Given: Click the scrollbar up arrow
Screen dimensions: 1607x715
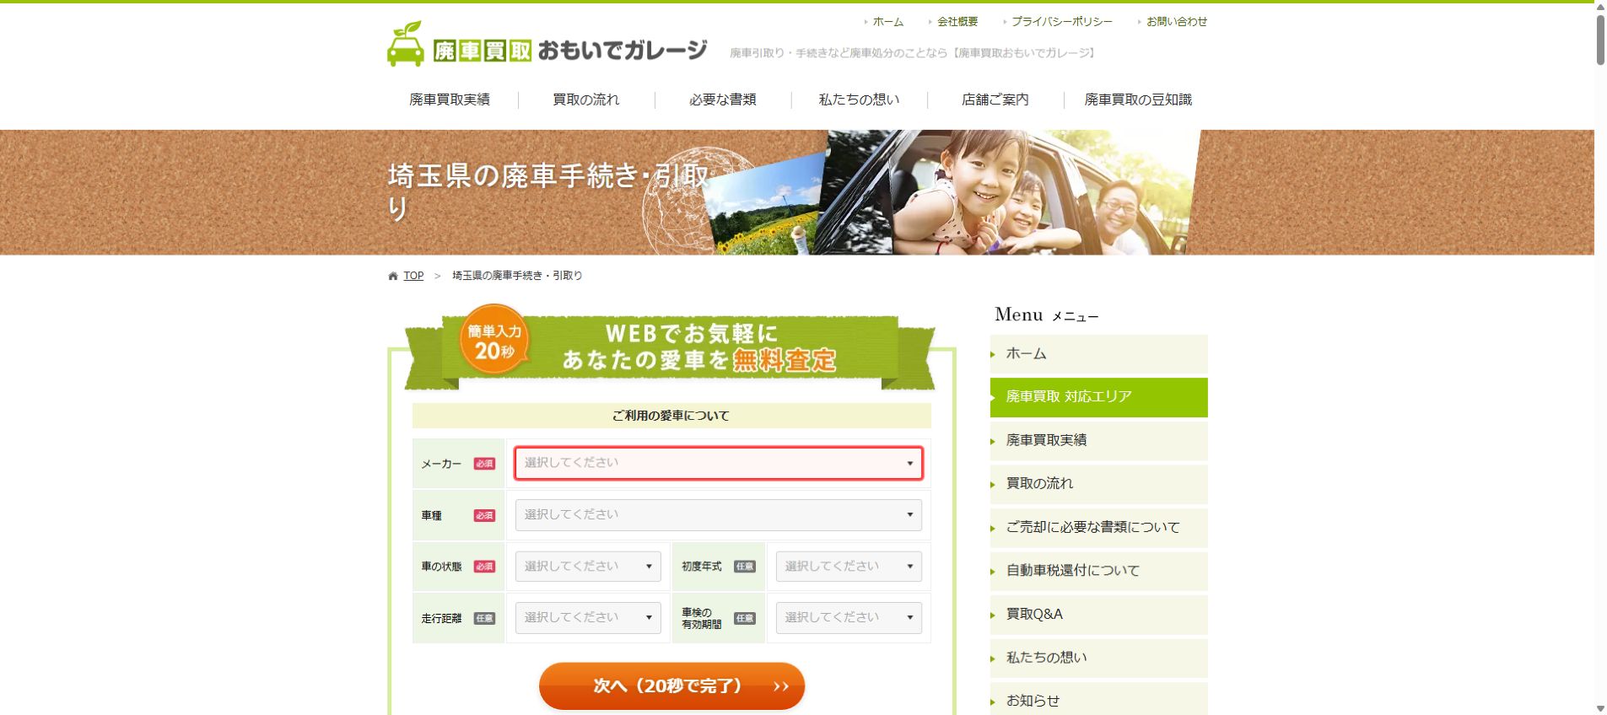Looking at the screenshot, I should click(x=1600, y=6).
